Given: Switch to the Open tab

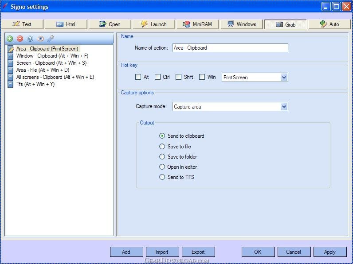Looking at the screenshot, I should click(110, 24).
